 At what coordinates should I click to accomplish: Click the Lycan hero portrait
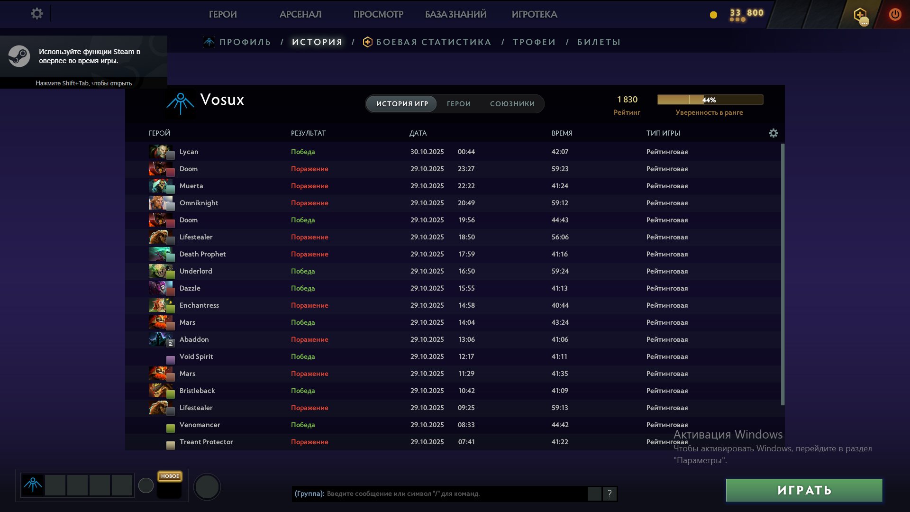[x=159, y=152]
